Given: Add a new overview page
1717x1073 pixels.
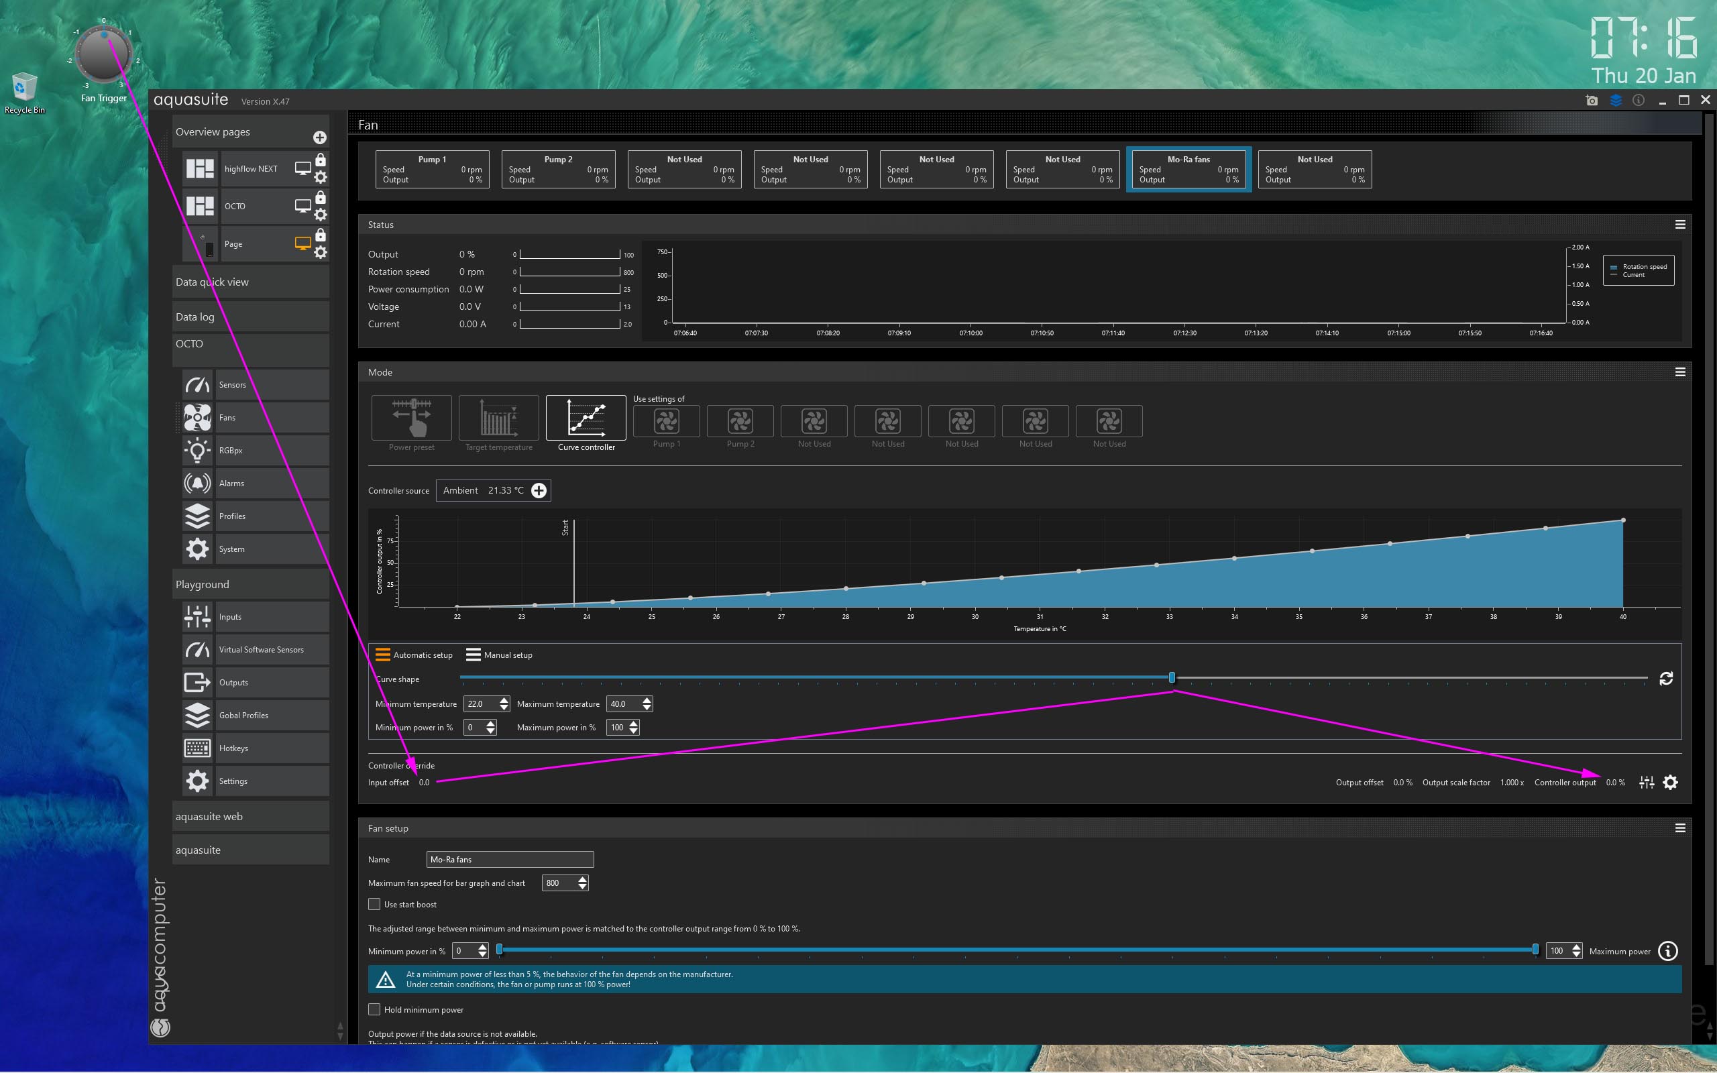Looking at the screenshot, I should click(x=320, y=137).
